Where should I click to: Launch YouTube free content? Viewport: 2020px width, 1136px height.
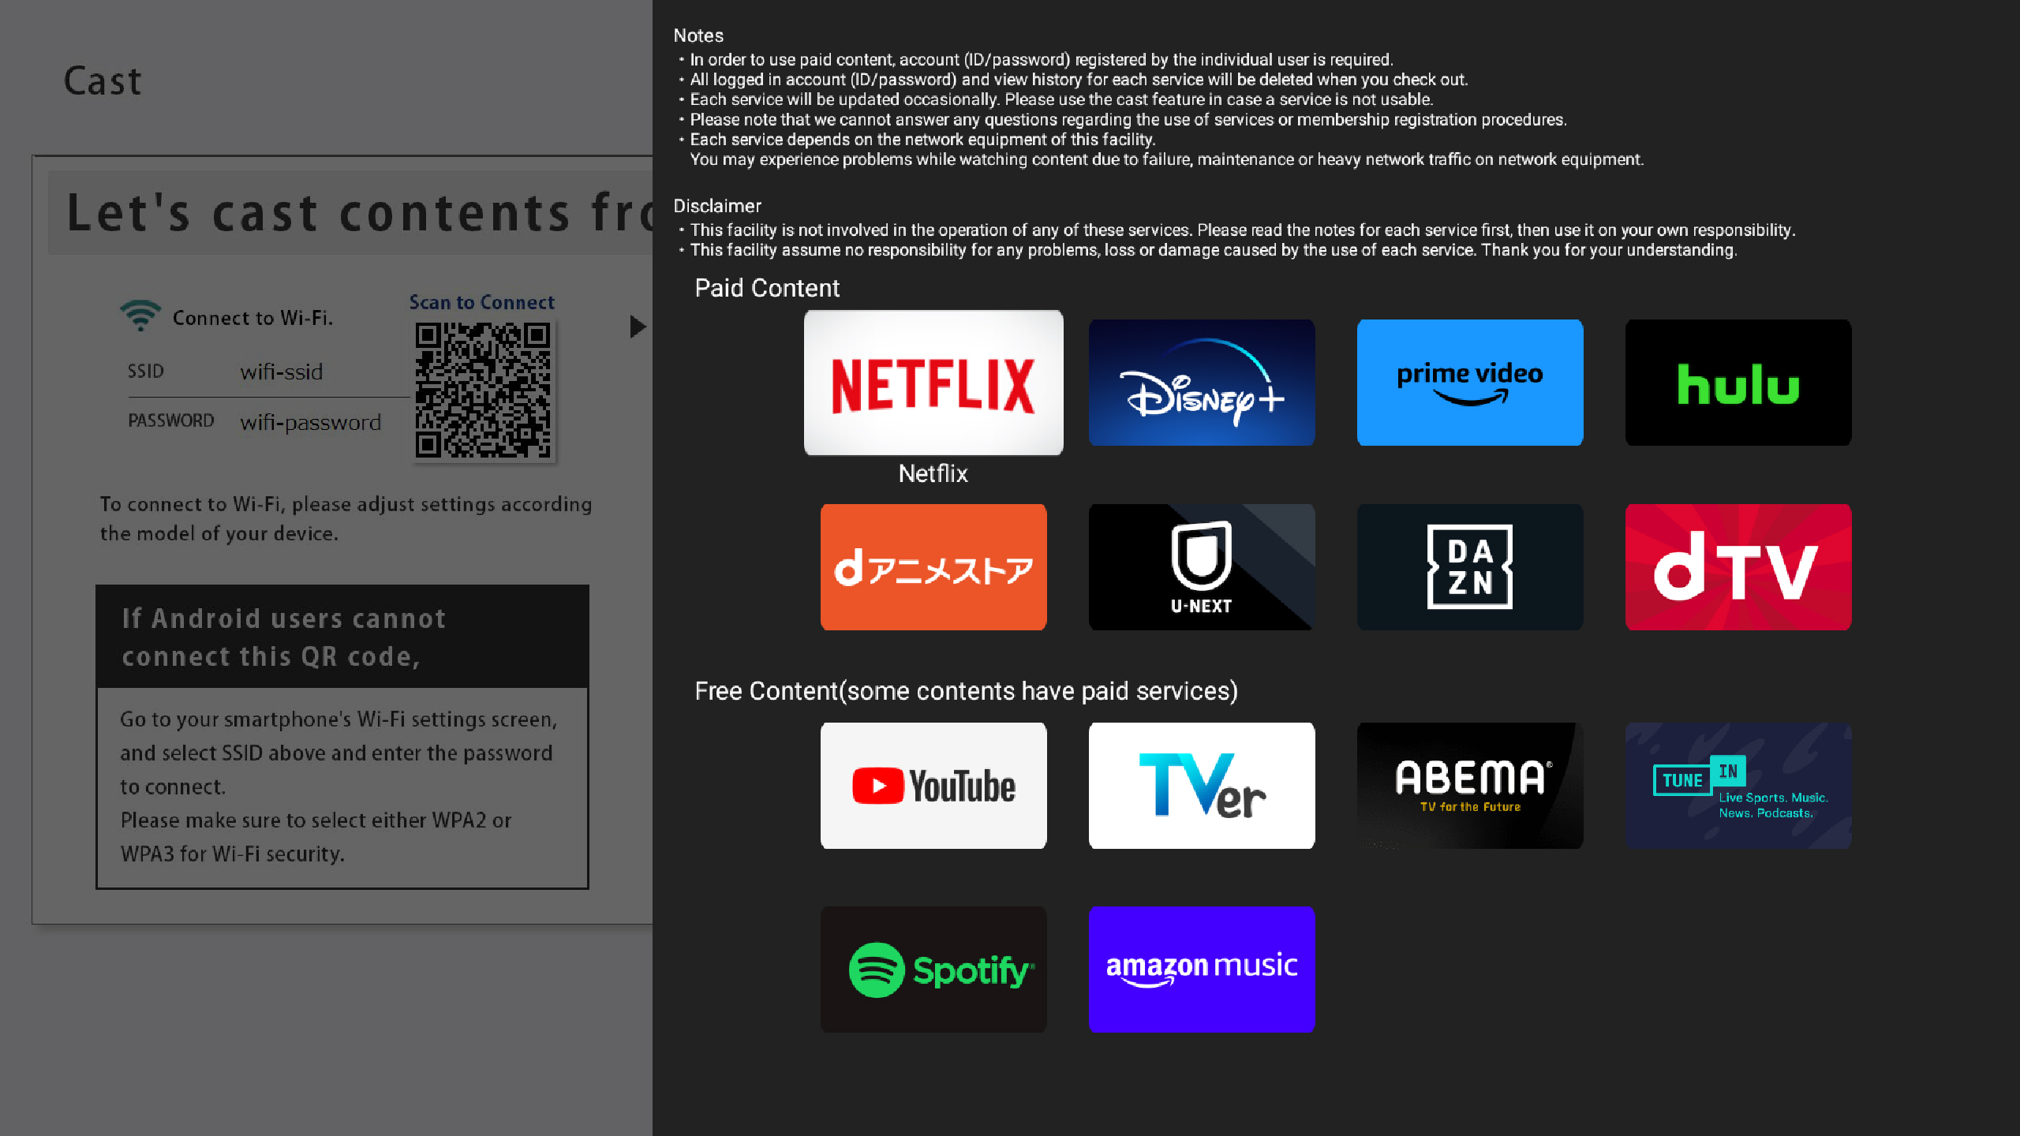(933, 785)
